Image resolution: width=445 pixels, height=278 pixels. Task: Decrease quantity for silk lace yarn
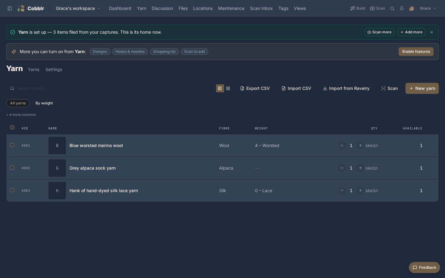(342, 191)
